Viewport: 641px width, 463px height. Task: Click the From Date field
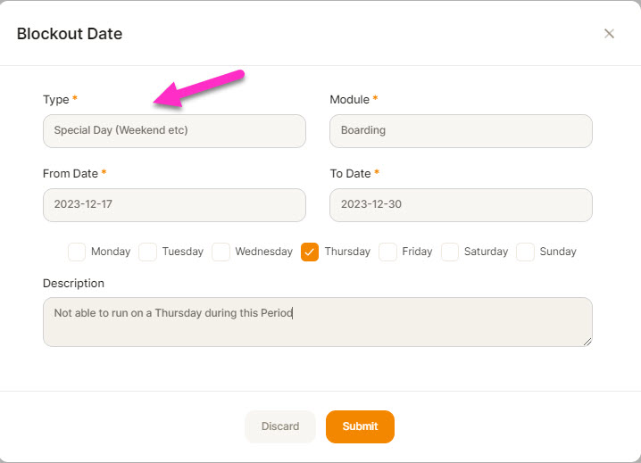point(174,205)
